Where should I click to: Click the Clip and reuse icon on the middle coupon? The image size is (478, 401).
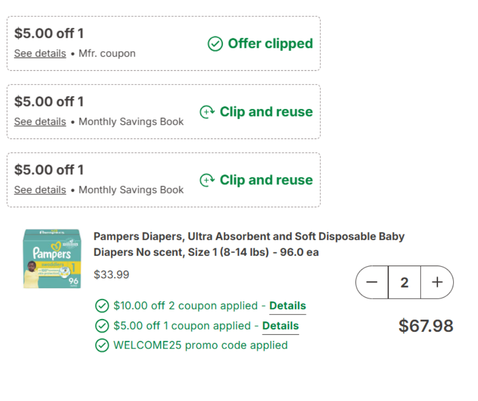[207, 112]
